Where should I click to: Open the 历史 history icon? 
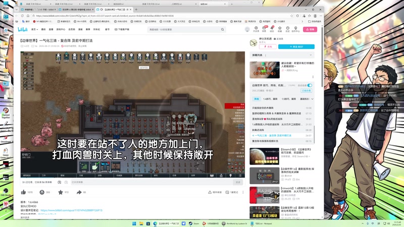coord(287,29)
